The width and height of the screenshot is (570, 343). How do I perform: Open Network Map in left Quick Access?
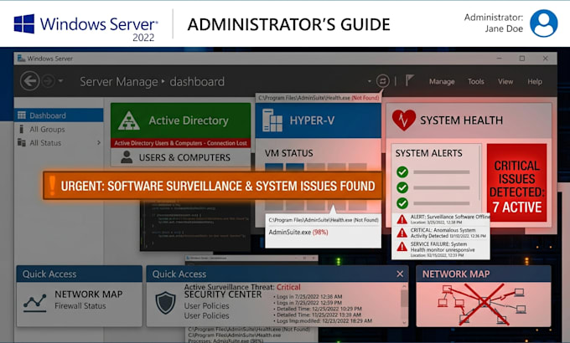click(88, 294)
